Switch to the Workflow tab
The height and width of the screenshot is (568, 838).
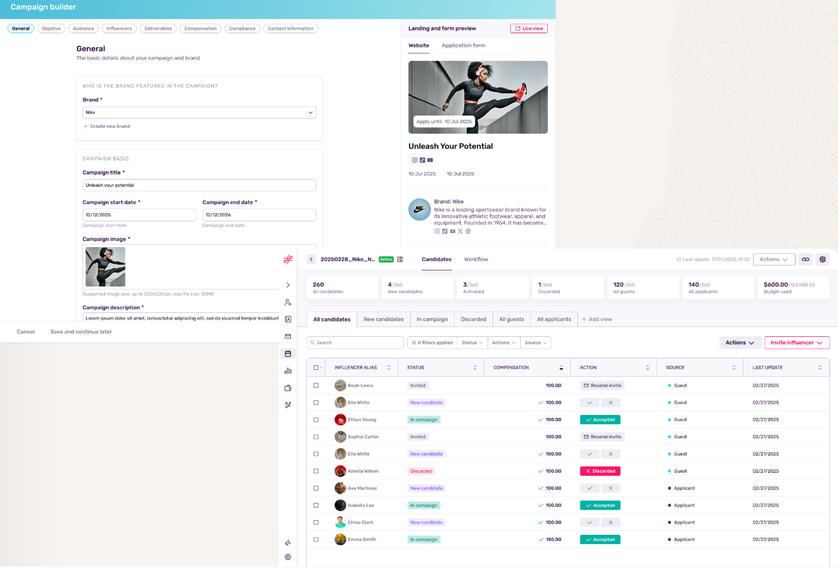(476, 259)
